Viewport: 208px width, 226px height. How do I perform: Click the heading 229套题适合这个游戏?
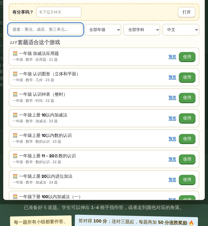point(35,42)
